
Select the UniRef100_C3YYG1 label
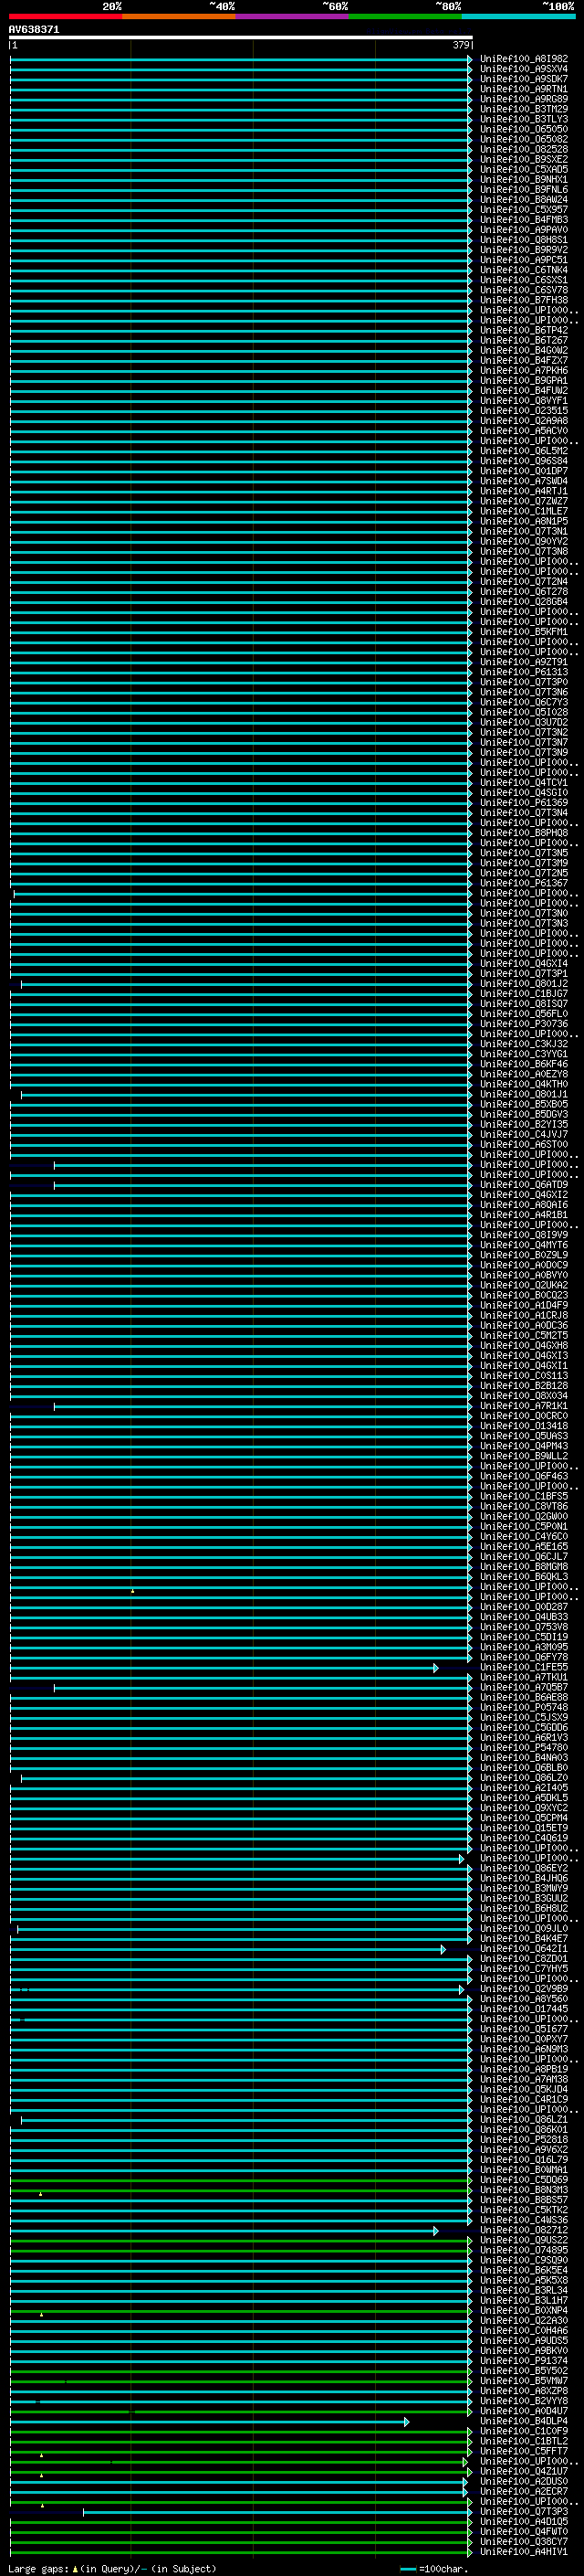pos(523,1054)
